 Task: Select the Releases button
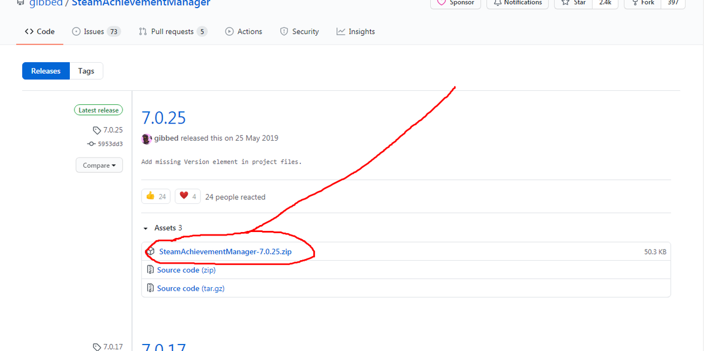click(46, 71)
